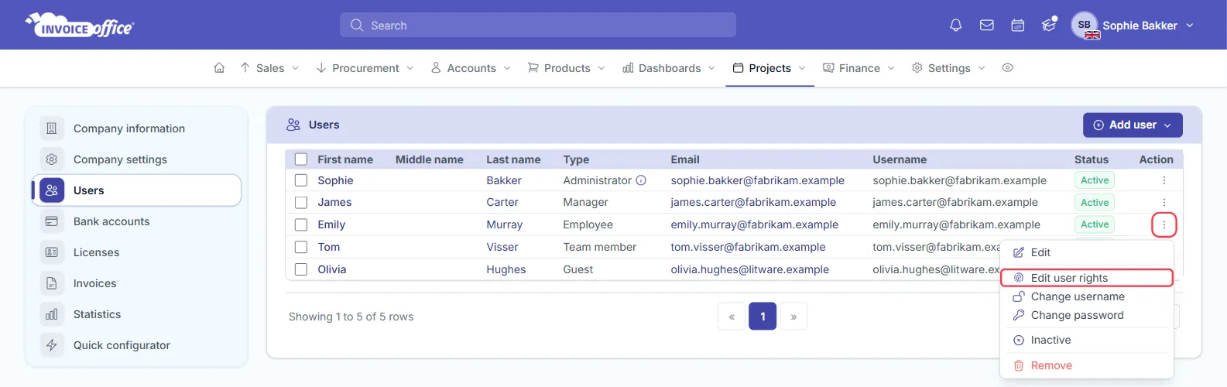Open james.carter@fabrikam.example email link
Viewport: 1227px width, 387px height.
tap(753, 202)
